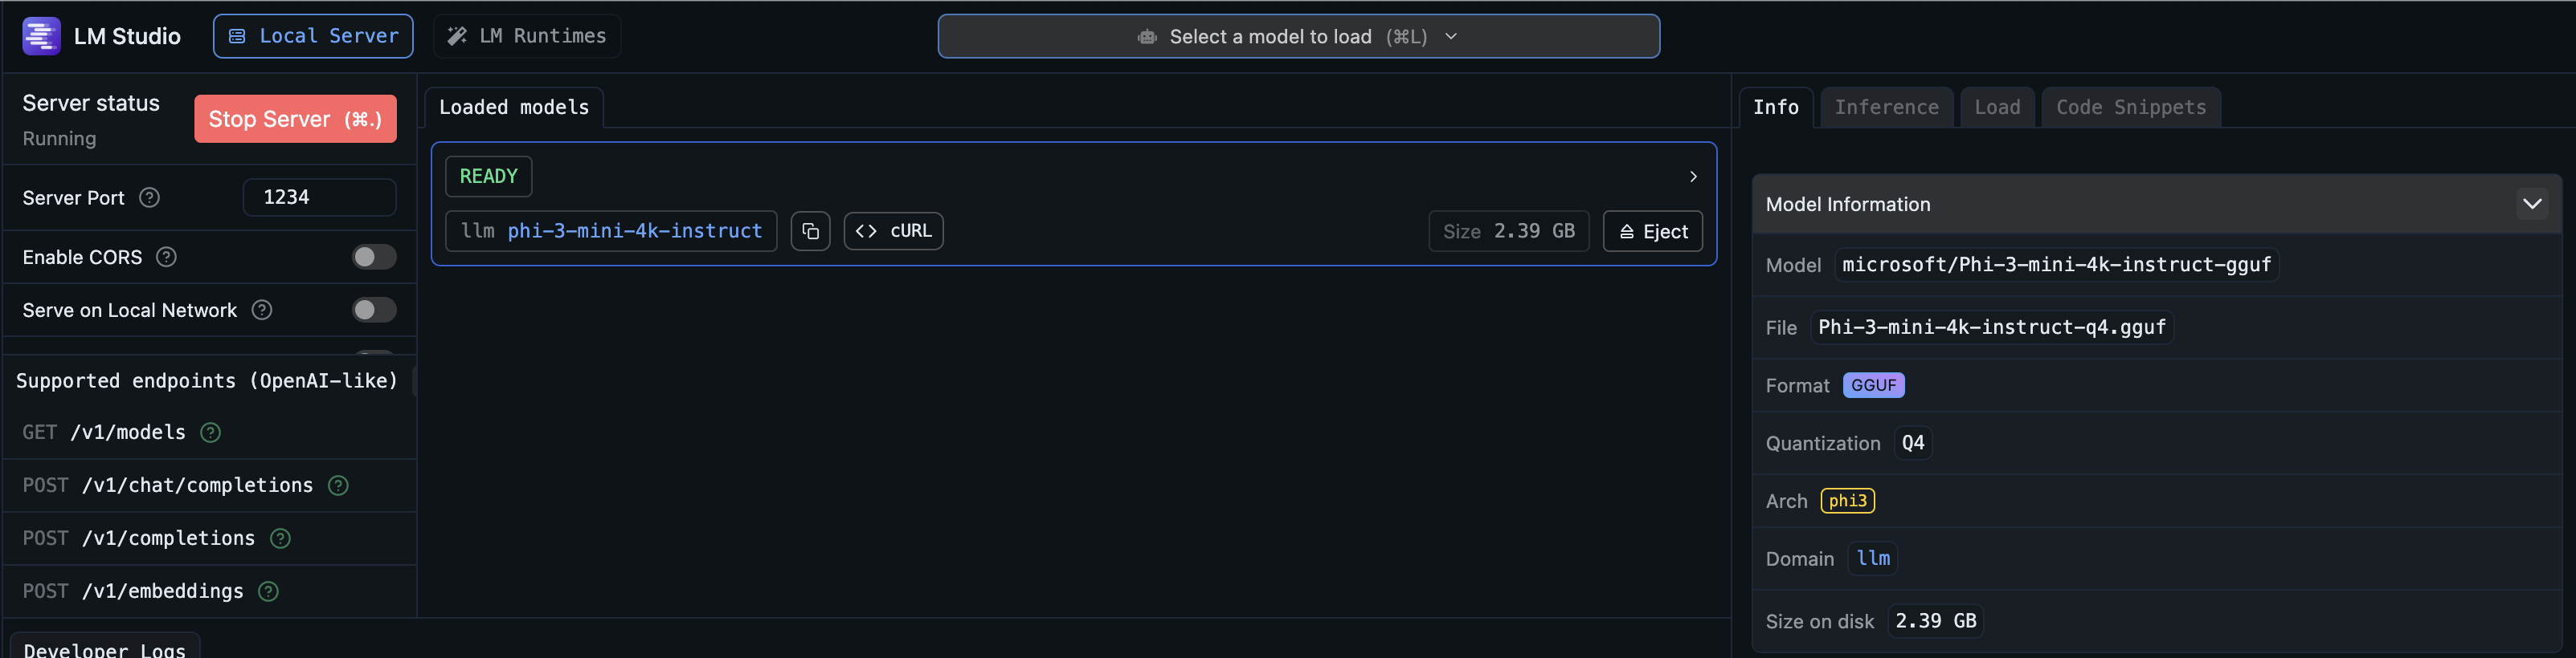Collapse the Model Information section

(x=2531, y=204)
